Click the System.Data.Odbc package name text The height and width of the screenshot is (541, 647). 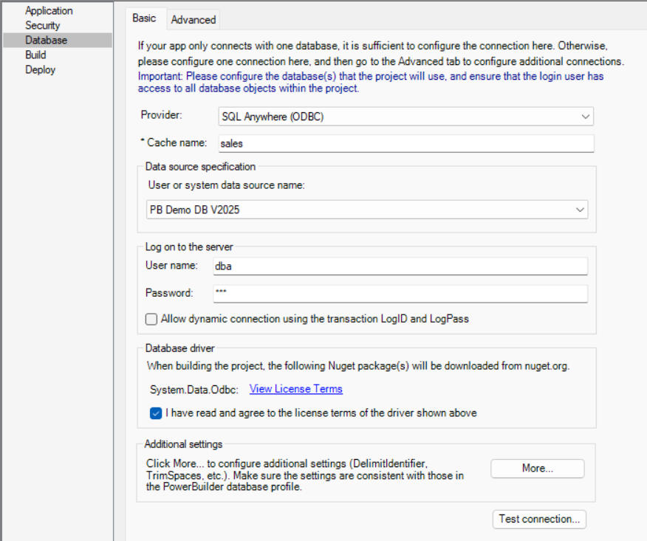pos(192,389)
